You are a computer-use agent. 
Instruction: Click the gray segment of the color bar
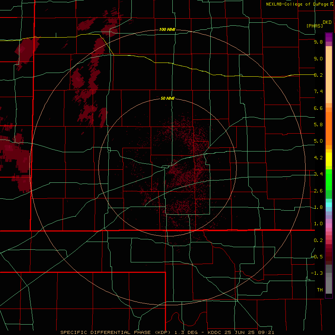coord(329,280)
